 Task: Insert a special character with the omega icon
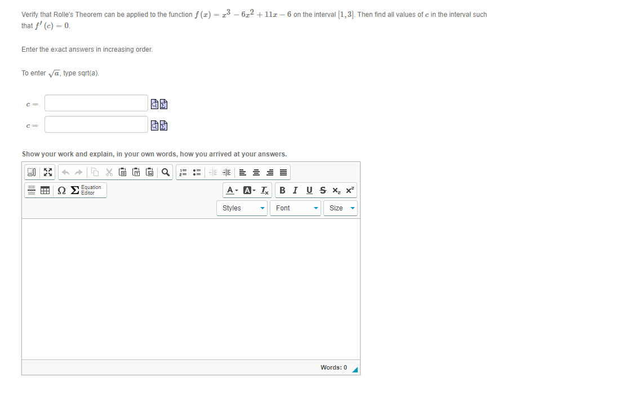click(61, 190)
